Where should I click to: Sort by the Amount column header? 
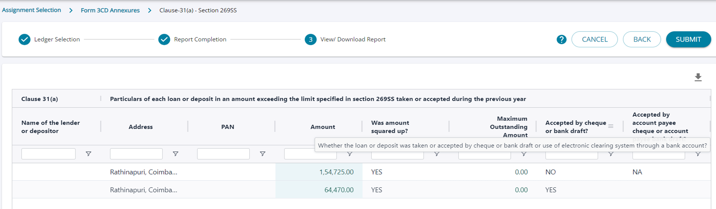click(x=322, y=127)
